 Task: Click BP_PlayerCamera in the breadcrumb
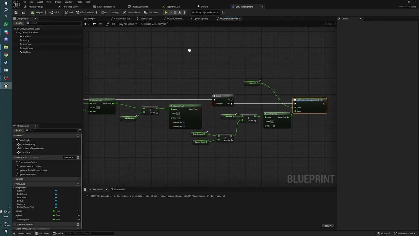pyautogui.click(x=124, y=24)
